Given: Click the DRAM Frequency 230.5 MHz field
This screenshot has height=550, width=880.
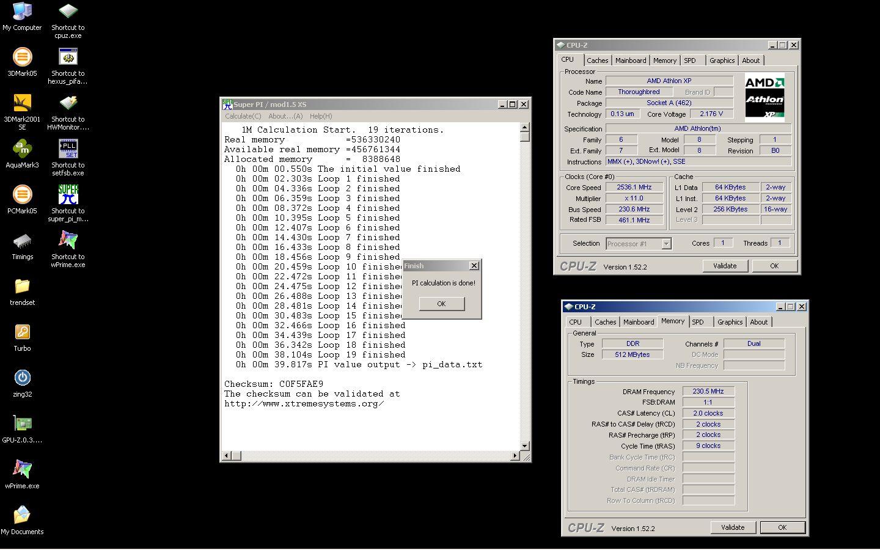Looking at the screenshot, I should coord(708,392).
